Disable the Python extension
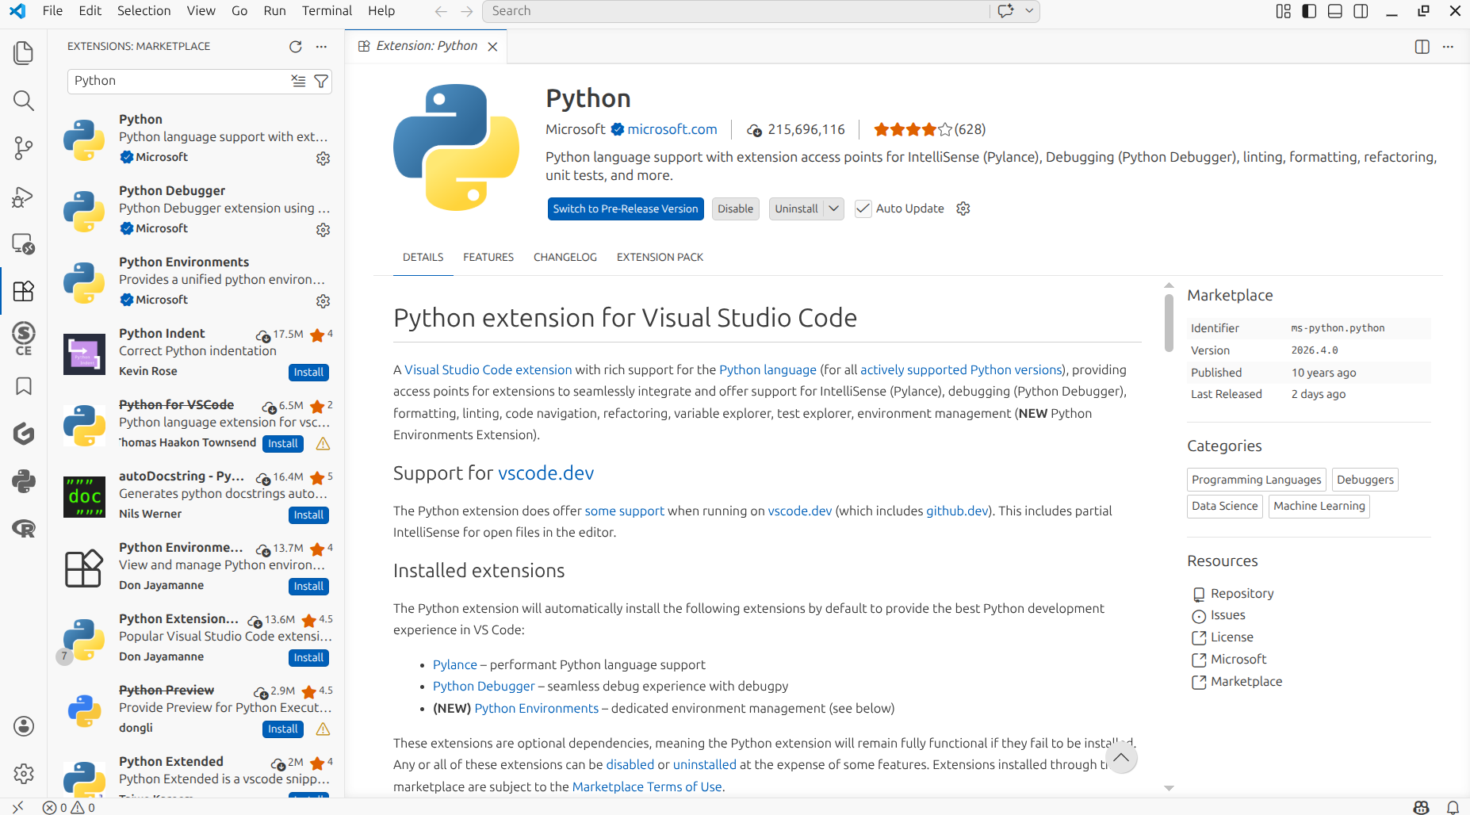Viewport: 1470px width, 815px height. click(736, 209)
